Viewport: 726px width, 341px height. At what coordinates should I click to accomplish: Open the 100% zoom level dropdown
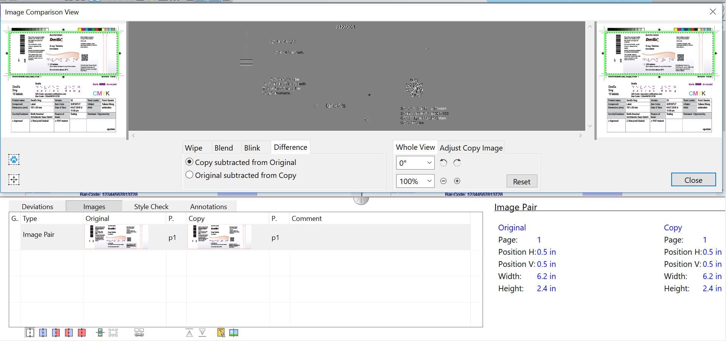click(415, 181)
